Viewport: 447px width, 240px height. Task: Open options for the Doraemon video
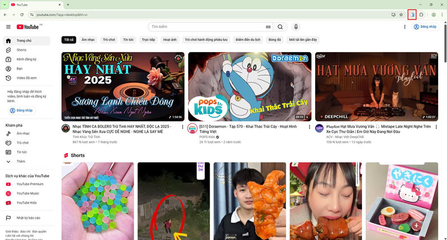(310, 126)
